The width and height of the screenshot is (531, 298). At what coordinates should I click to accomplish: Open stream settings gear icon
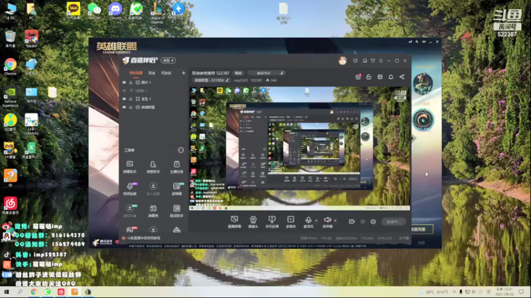tap(373, 222)
